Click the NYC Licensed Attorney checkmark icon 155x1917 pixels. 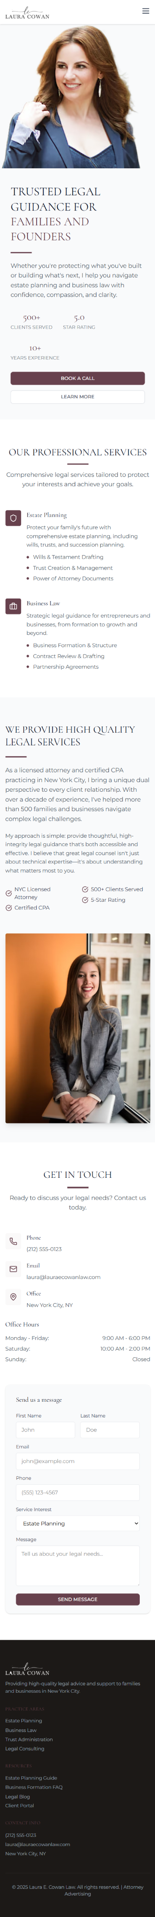click(8, 893)
